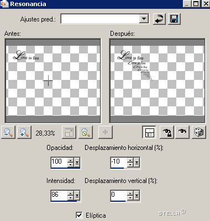
Task: Click the navigate preview crosshair button
Action: pos(106,132)
